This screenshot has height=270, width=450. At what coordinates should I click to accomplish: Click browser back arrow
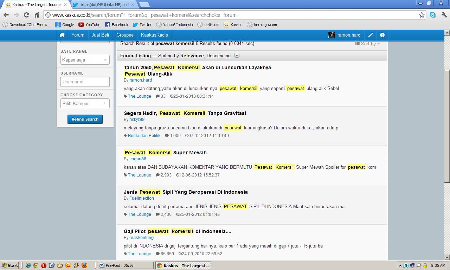pyautogui.click(x=6, y=15)
